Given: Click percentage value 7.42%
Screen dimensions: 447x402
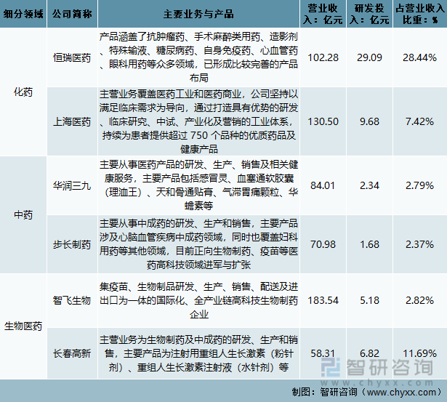Looking at the screenshot, I should pyautogui.click(x=419, y=121).
